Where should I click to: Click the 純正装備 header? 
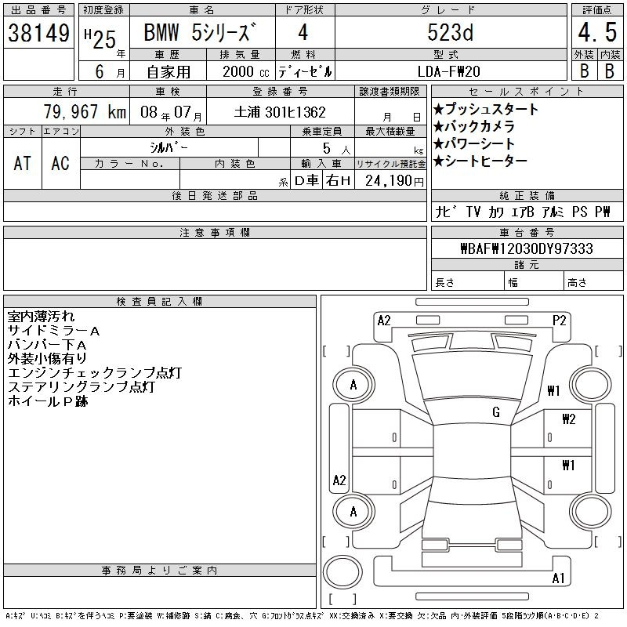click(527, 195)
